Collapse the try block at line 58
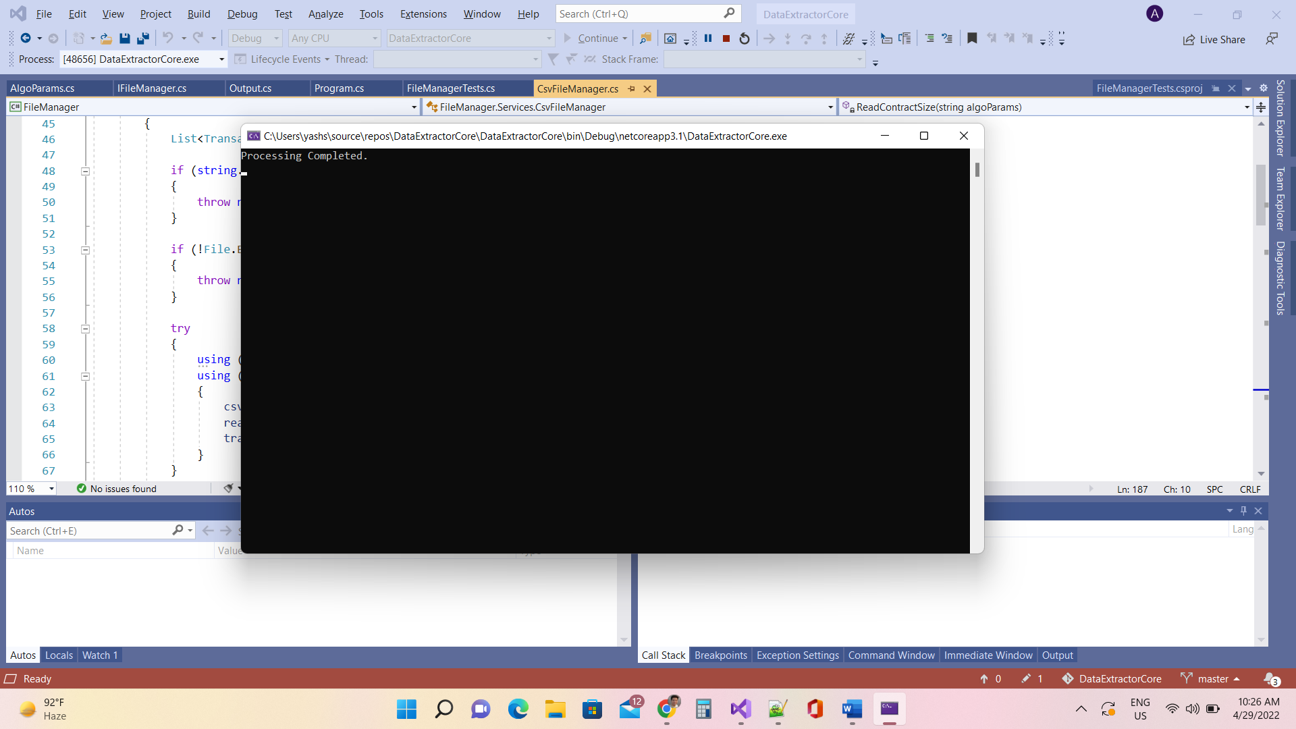1296x729 pixels. click(86, 329)
